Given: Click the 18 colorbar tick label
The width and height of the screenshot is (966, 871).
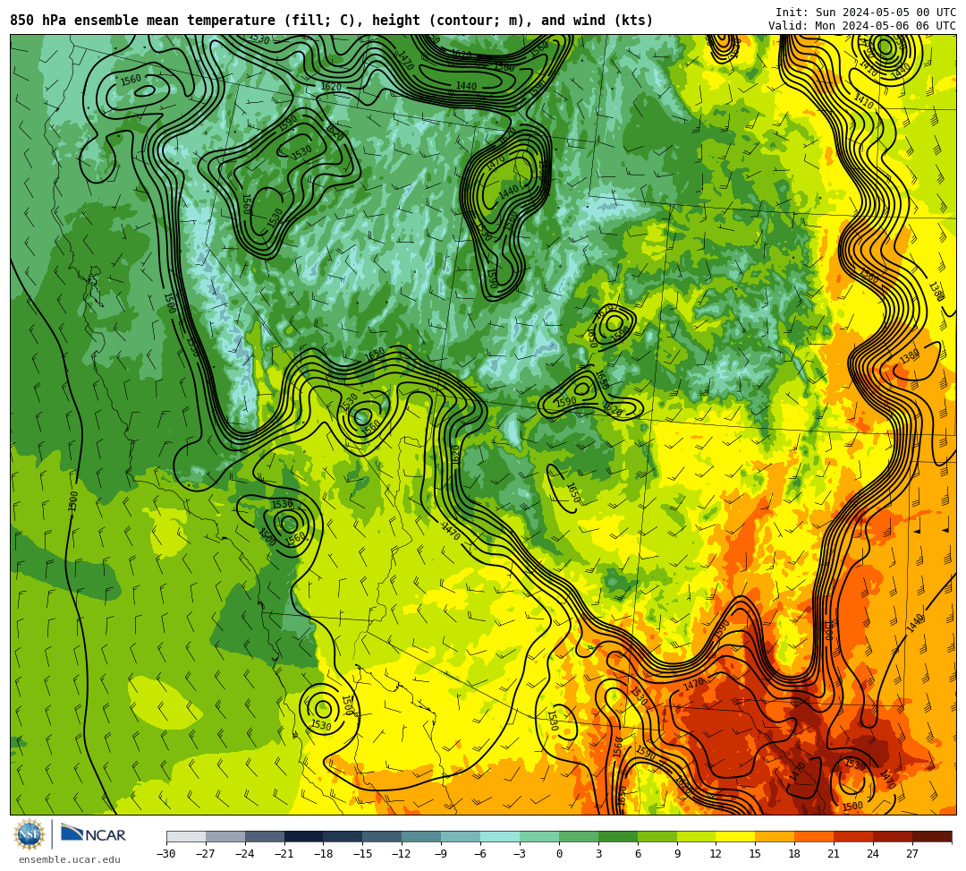Looking at the screenshot, I should pos(795,854).
